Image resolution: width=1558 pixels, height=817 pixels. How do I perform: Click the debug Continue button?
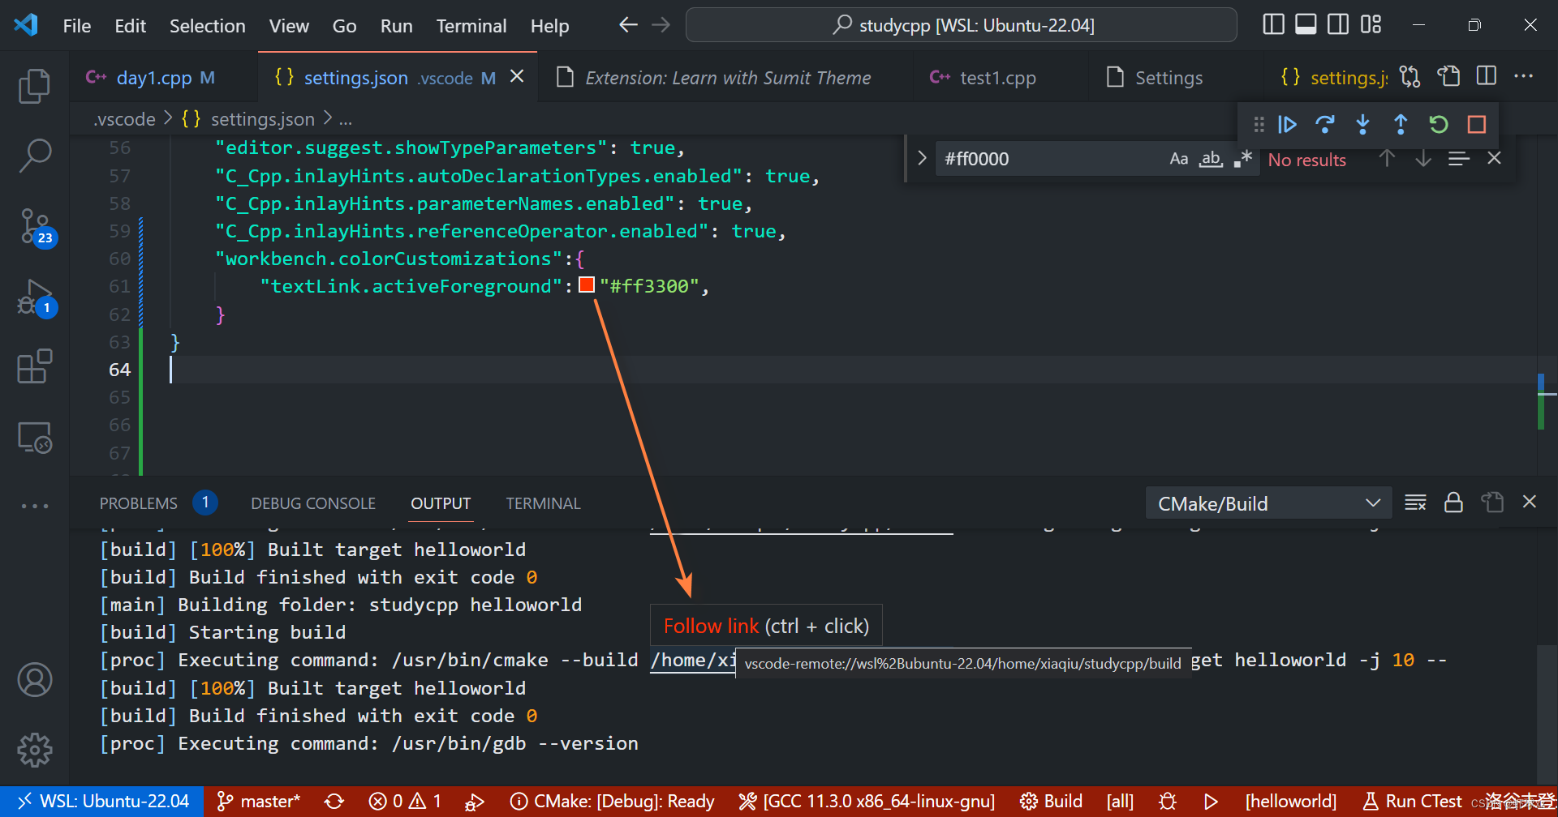click(x=1287, y=124)
